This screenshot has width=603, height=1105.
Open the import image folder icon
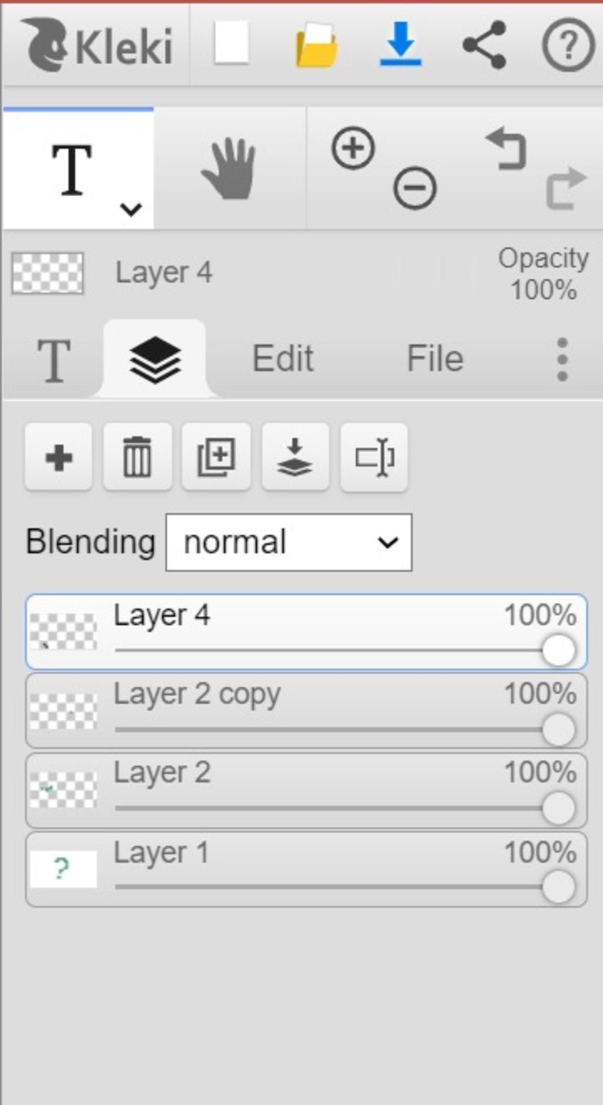[316, 45]
